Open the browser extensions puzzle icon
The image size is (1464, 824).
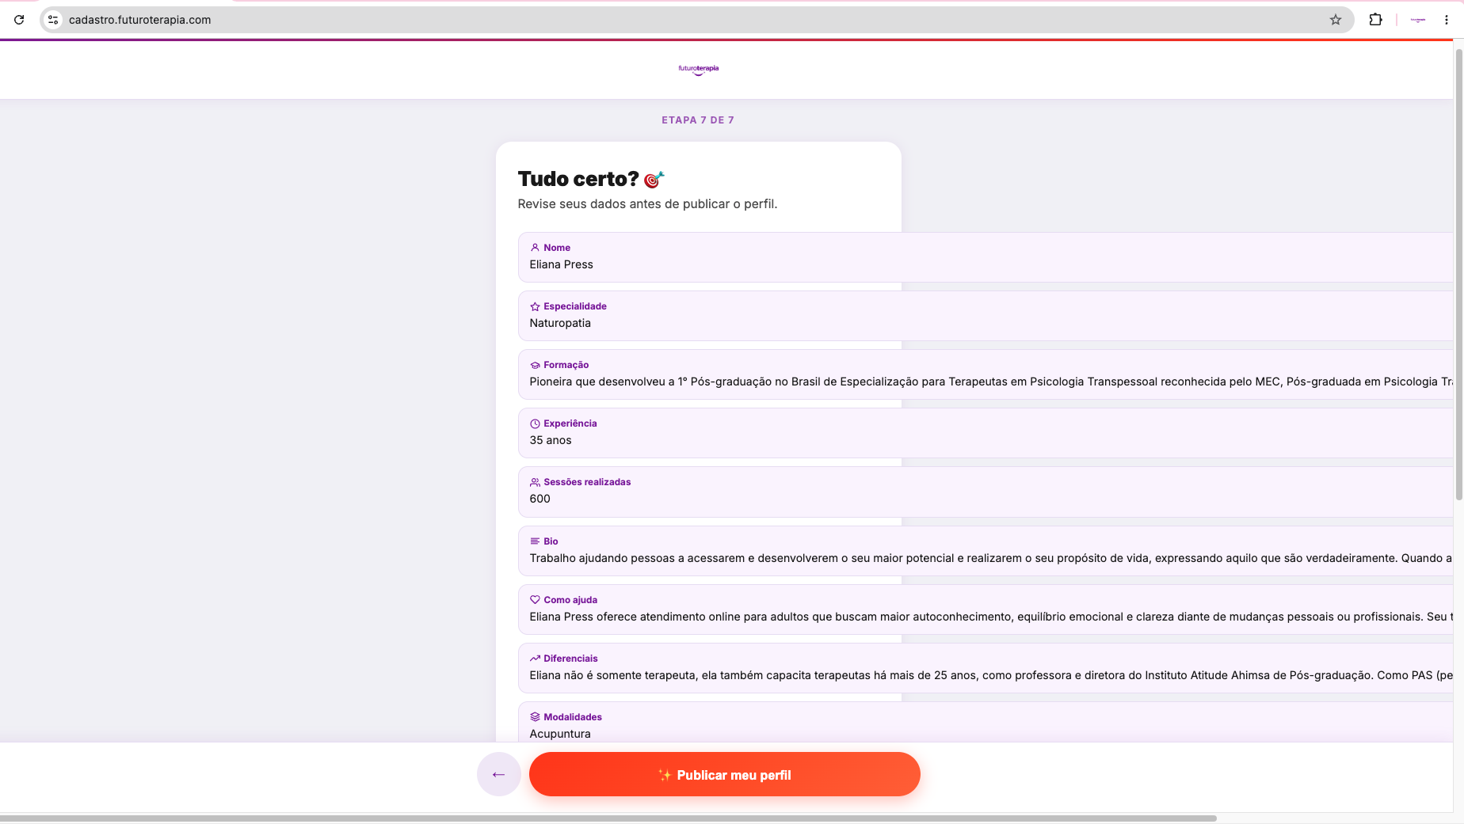[x=1375, y=20]
